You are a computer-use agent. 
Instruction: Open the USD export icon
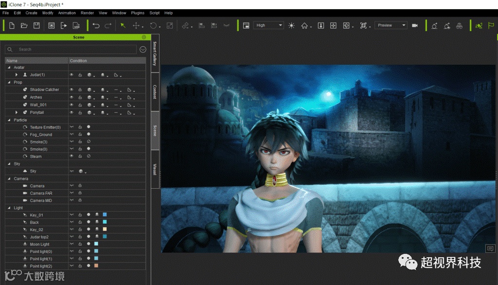tap(76, 26)
